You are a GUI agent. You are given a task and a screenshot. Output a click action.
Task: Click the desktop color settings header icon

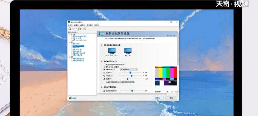pyautogui.click(x=102, y=34)
